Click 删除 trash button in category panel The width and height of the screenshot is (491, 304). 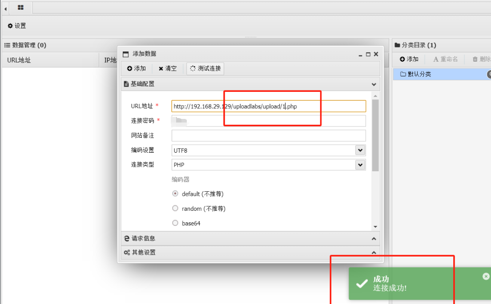(482, 59)
